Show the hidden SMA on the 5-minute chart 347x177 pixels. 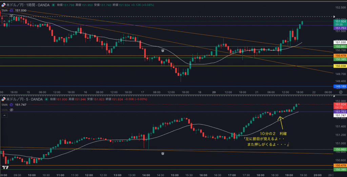tap(11, 110)
